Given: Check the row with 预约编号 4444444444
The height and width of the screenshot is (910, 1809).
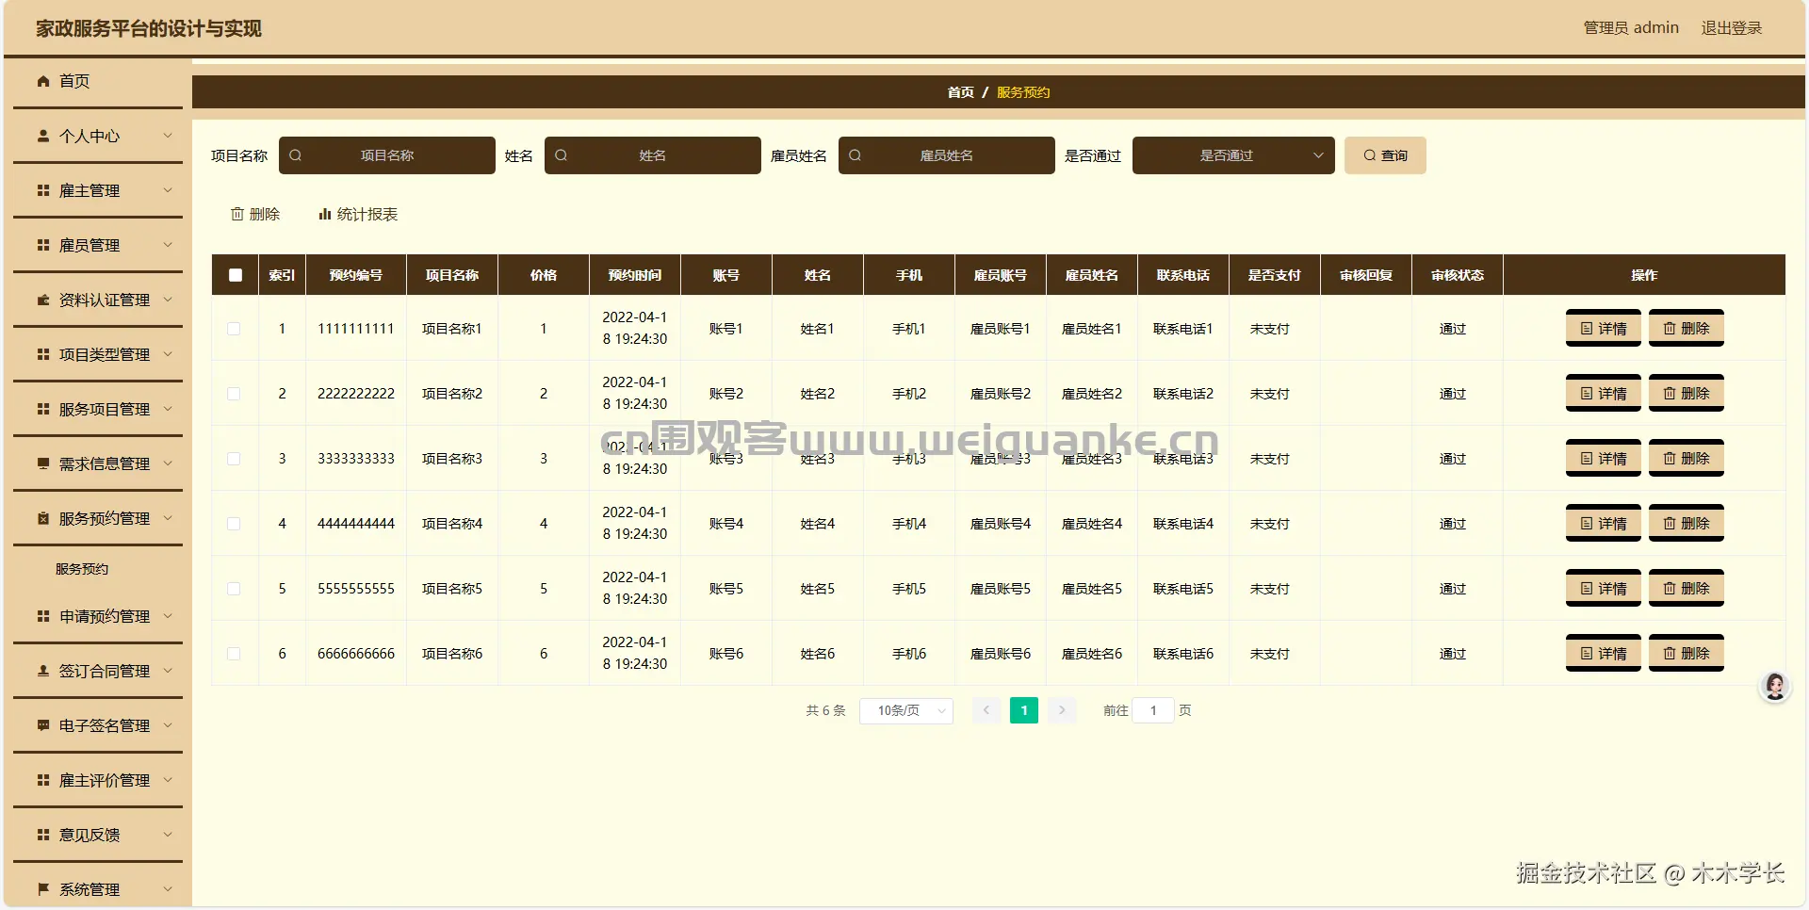Looking at the screenshot, I should (x=234, y=524).
